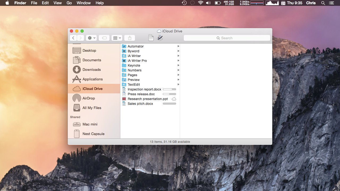The height and width of the screenshot is (191, 340).
Task: Select Mac mini under Shared
Action: [94, 124]
